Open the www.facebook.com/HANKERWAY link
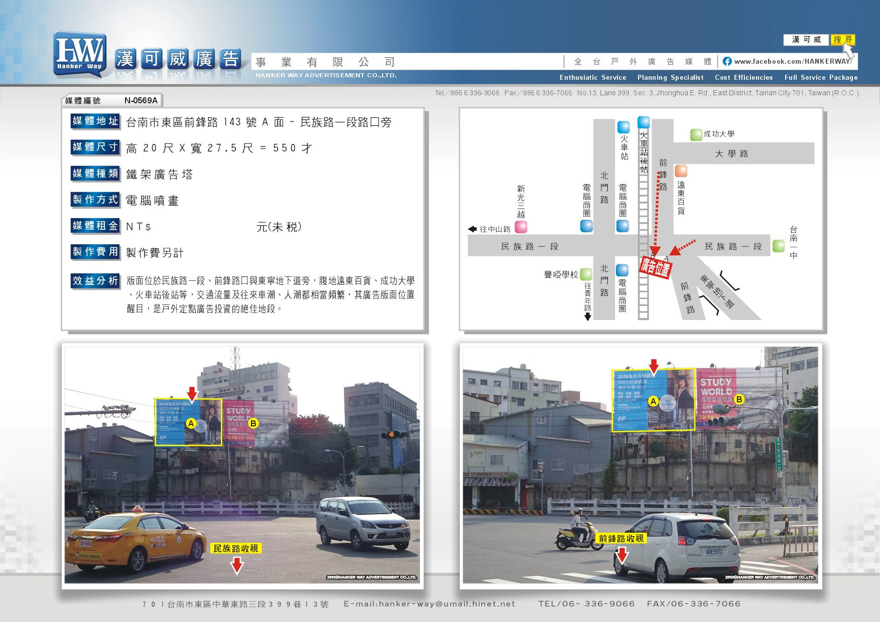 coord(793,61)
